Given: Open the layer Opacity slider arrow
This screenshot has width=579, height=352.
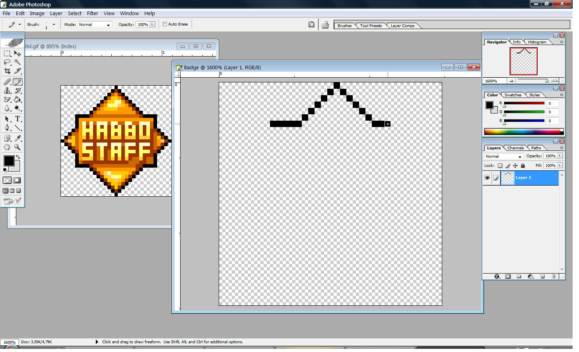Looking at the screenshot, I should pos(560,156).
